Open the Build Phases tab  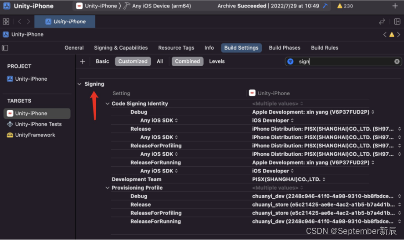(x=285, y=48)
